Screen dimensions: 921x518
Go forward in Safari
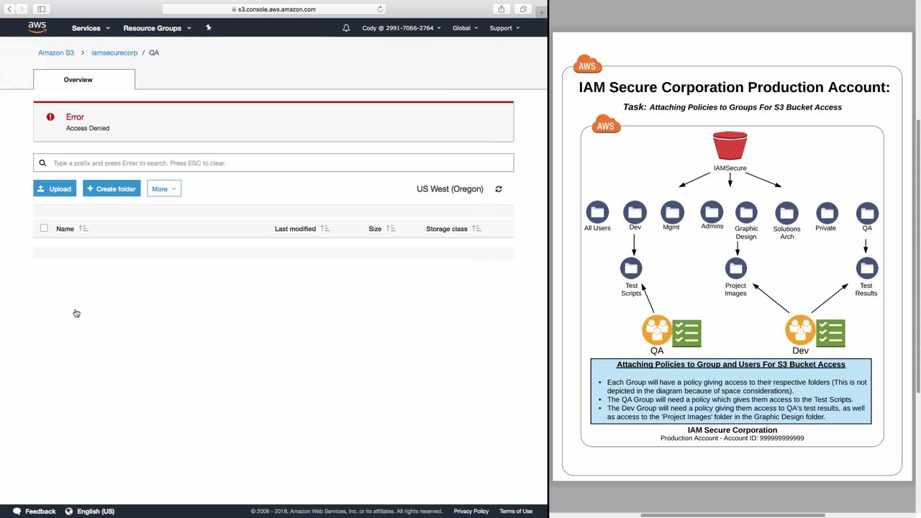coord(22,9)
